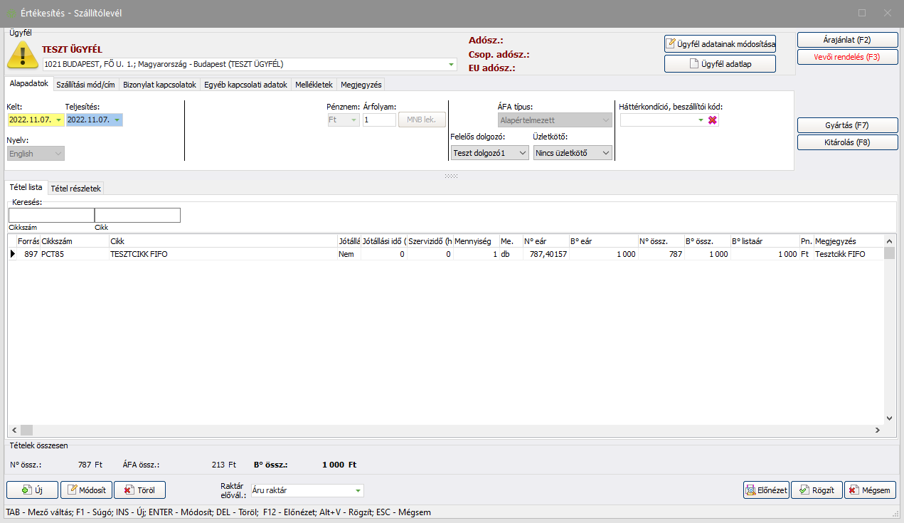
Task: Clear supplier code with red X icon
Action: click(713, 120)
